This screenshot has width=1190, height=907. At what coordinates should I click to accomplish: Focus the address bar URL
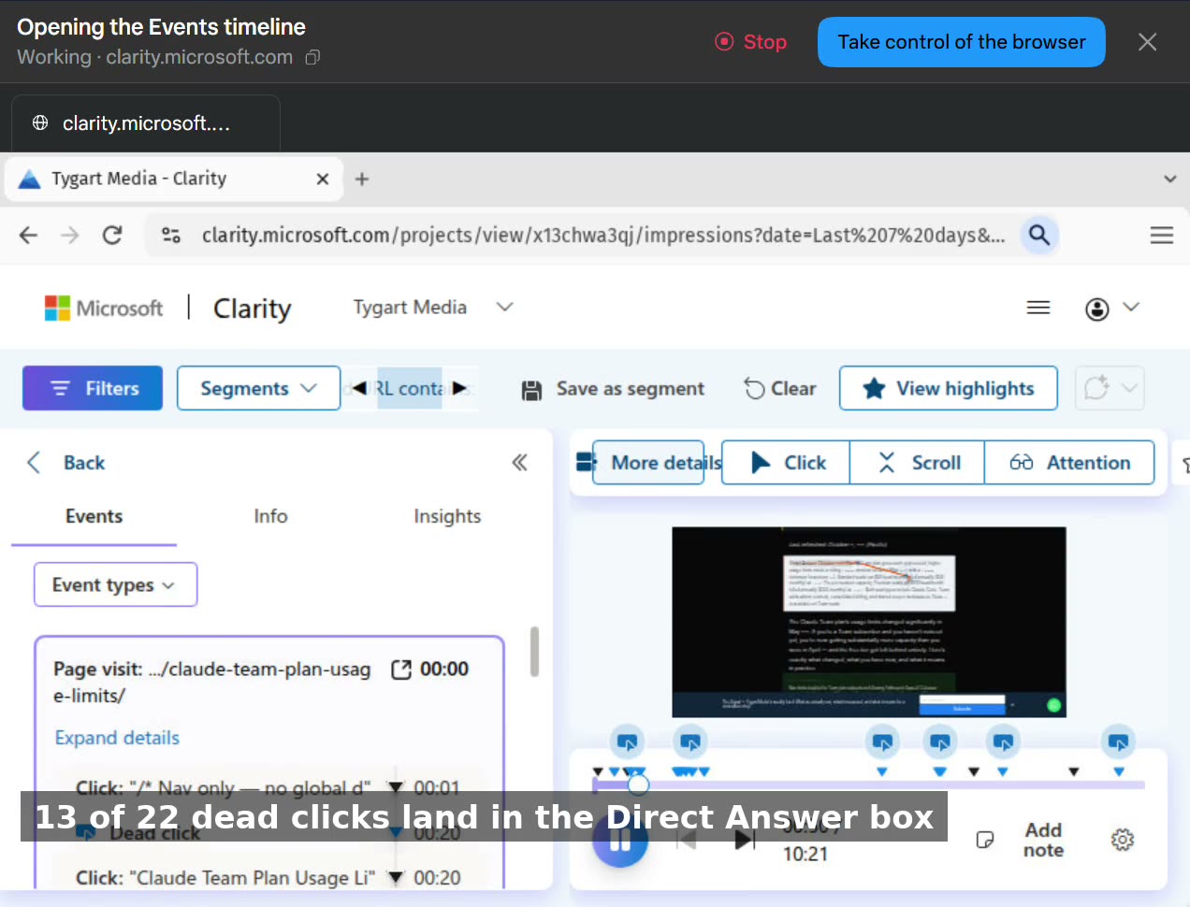point(603,235)
